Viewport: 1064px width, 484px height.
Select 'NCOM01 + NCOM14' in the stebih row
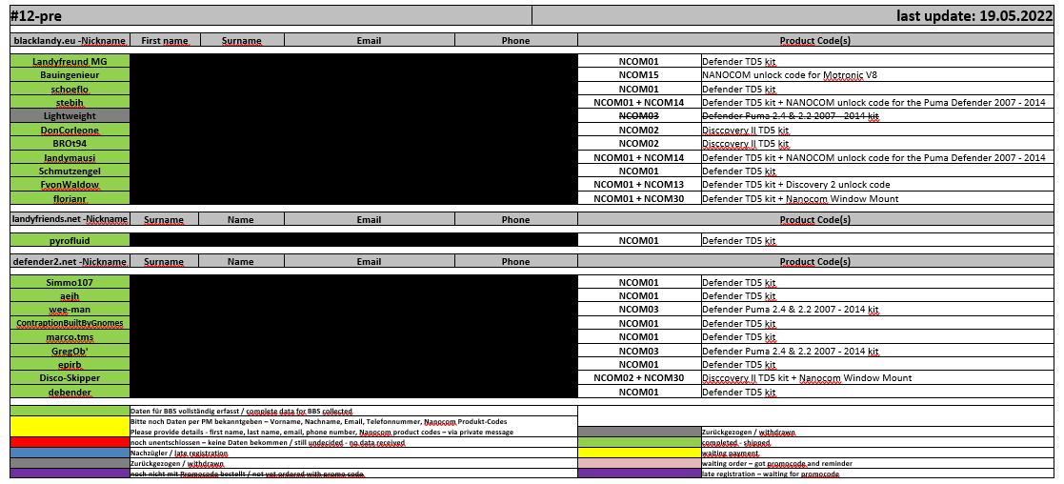638,103
